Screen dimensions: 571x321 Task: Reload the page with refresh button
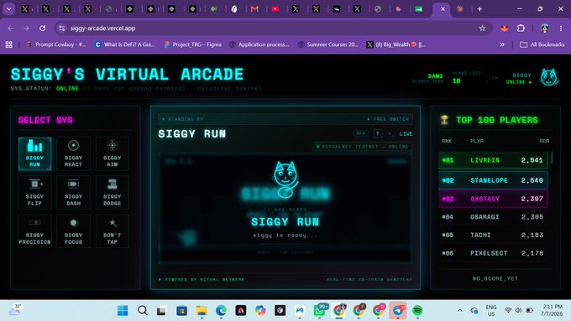coord(43,28)
